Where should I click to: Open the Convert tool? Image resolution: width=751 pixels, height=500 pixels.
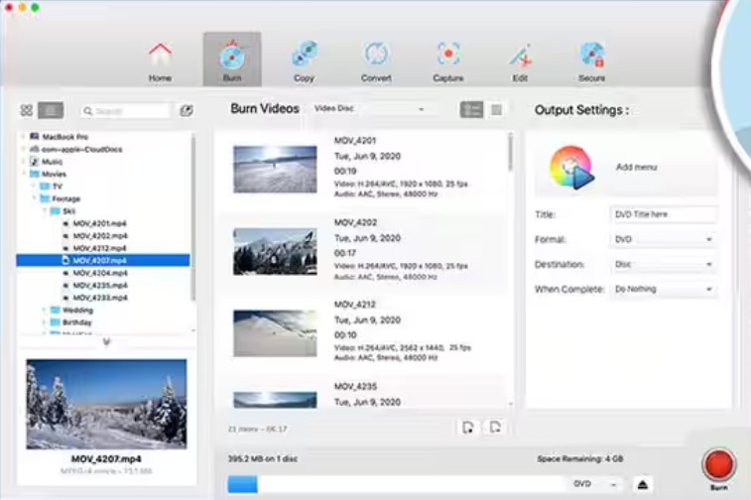(x=376, y=60)
